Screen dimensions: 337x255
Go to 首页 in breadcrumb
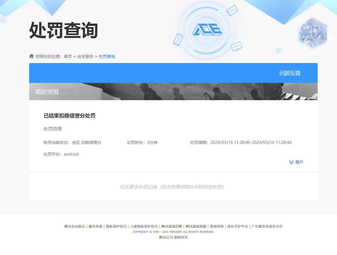[68, 56]
